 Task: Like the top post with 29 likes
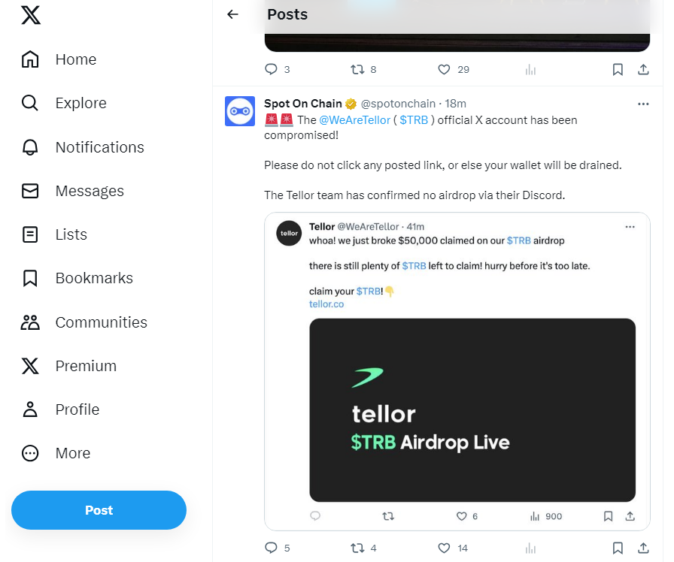tap(444, 69)
